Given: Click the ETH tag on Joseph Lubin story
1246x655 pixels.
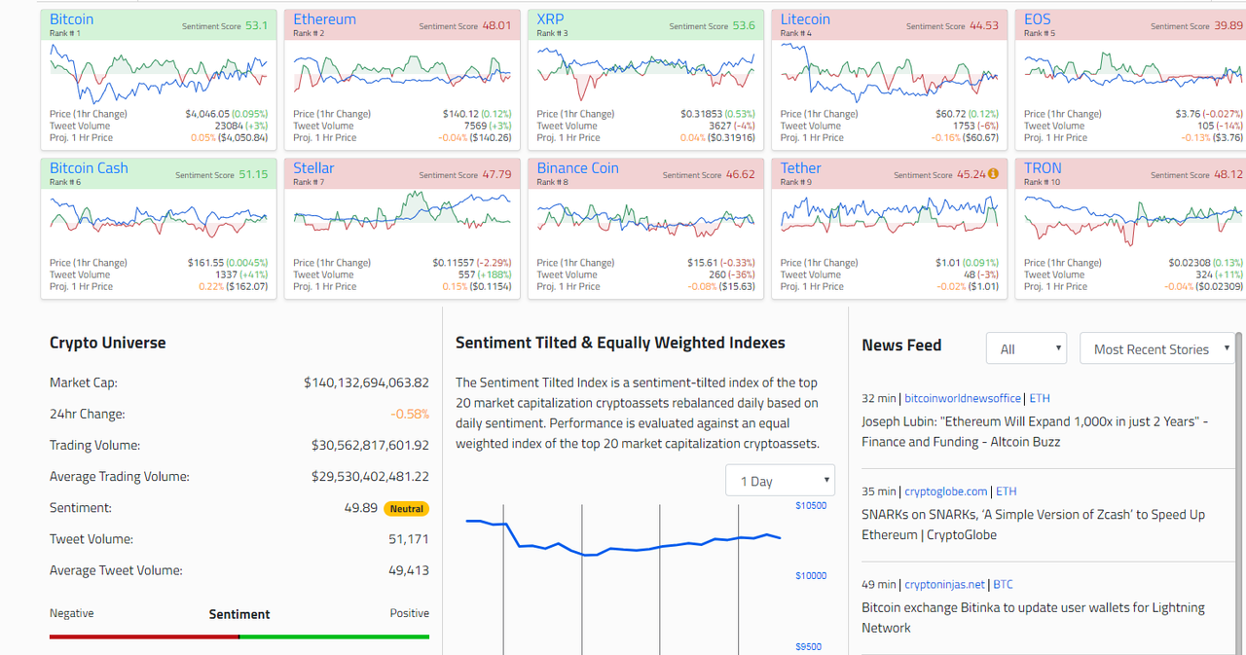Looking at the screenshot, I should pos(1039,398).
